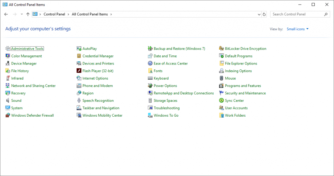The width and height of the screenshot is (334, 176).
Task: Open the Backup and Restore icon
Action: tap(150, 49)
